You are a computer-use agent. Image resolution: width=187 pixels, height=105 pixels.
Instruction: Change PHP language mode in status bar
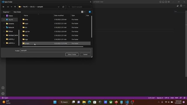coord(176,98)
